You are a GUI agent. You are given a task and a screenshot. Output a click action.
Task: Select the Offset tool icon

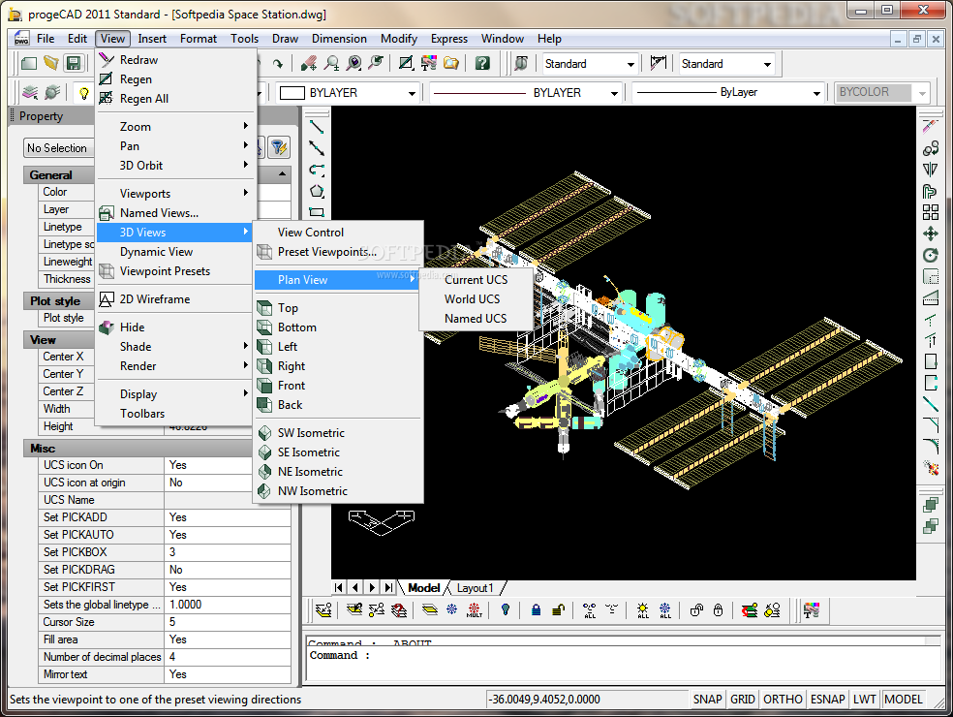931,191
